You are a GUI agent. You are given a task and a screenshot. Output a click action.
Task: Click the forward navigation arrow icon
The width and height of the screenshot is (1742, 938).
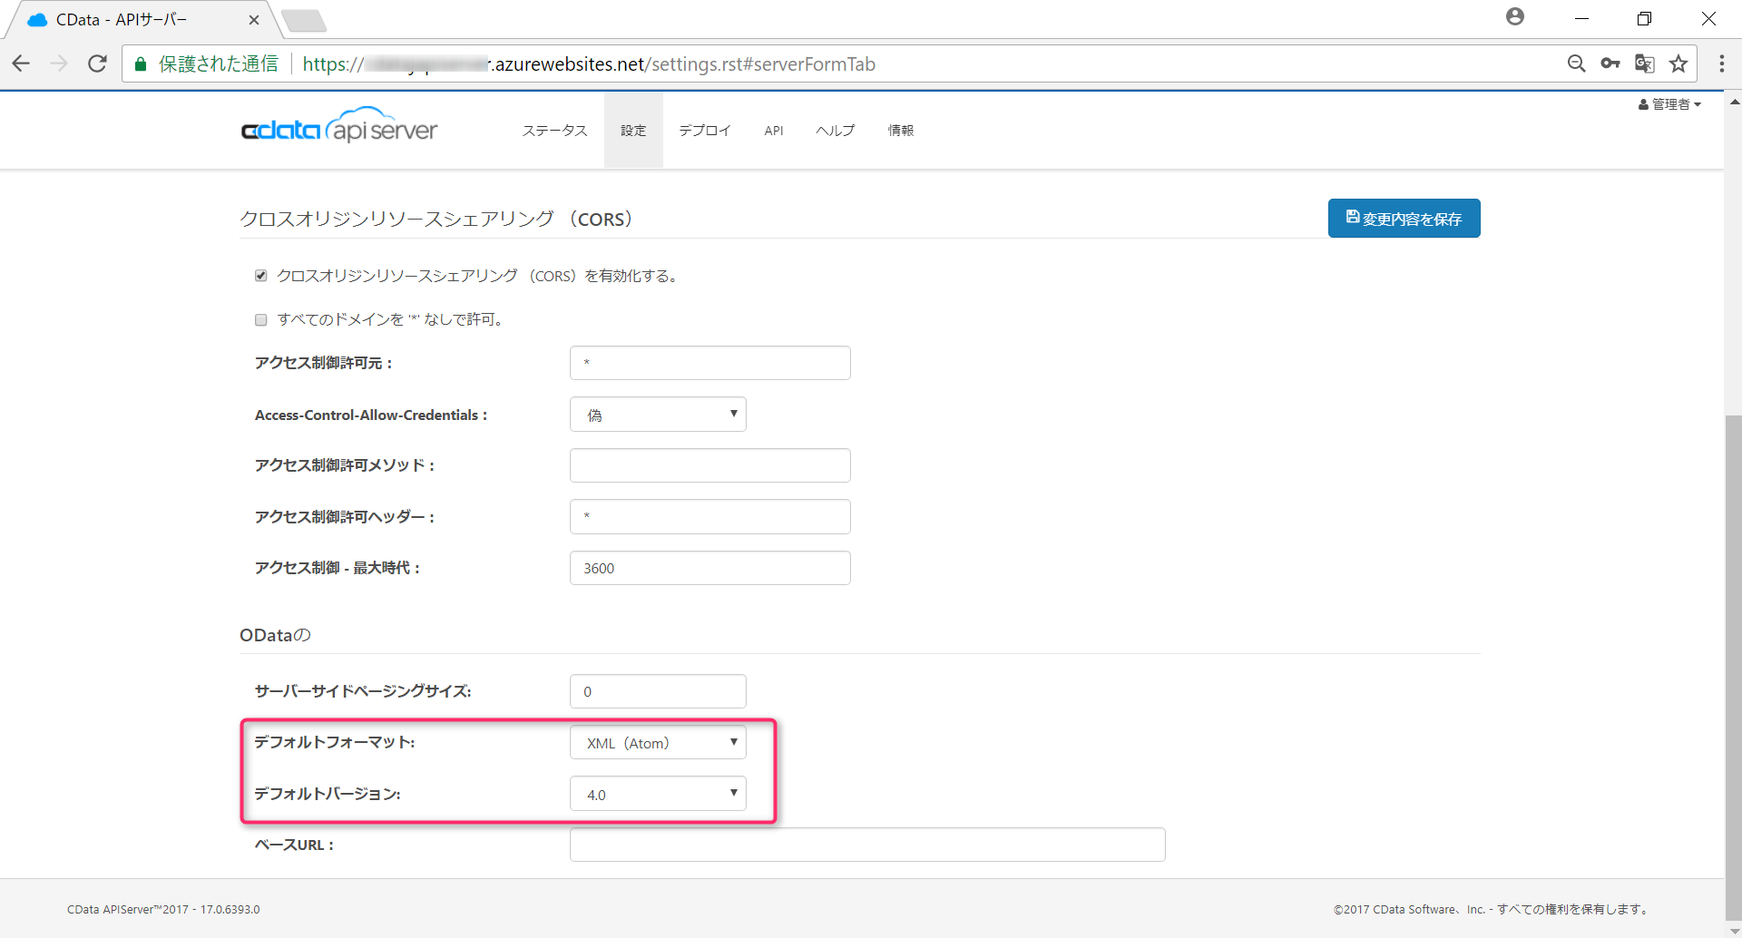click(59, 64)
